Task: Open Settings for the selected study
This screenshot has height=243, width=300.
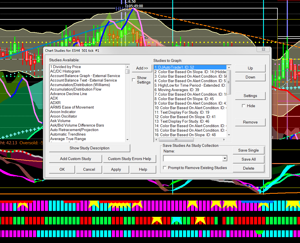Action: coord(250,96)
